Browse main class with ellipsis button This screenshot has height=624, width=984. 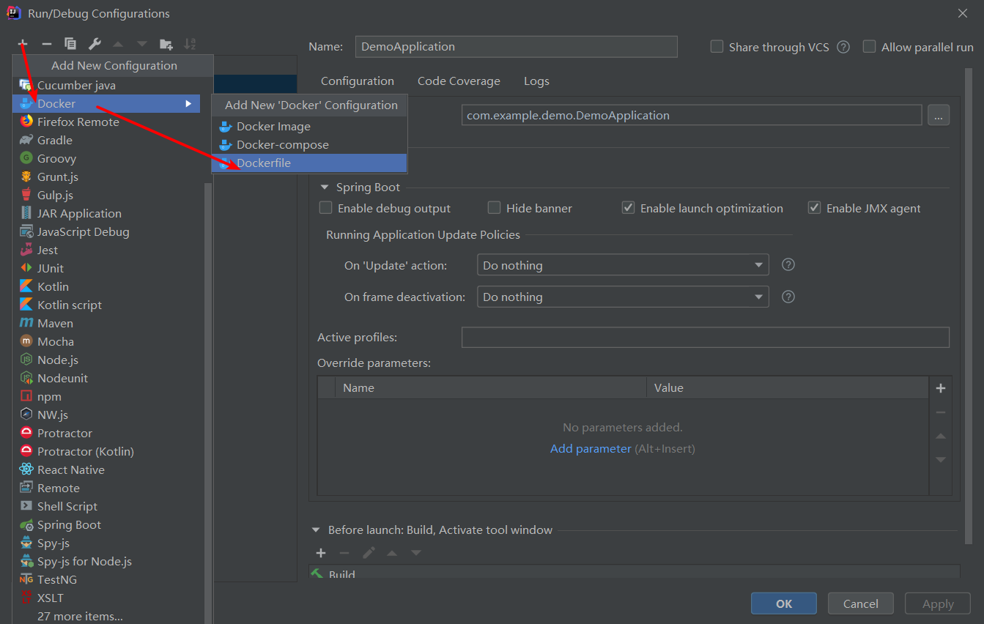pyautogui.click(x=939, y=115)
